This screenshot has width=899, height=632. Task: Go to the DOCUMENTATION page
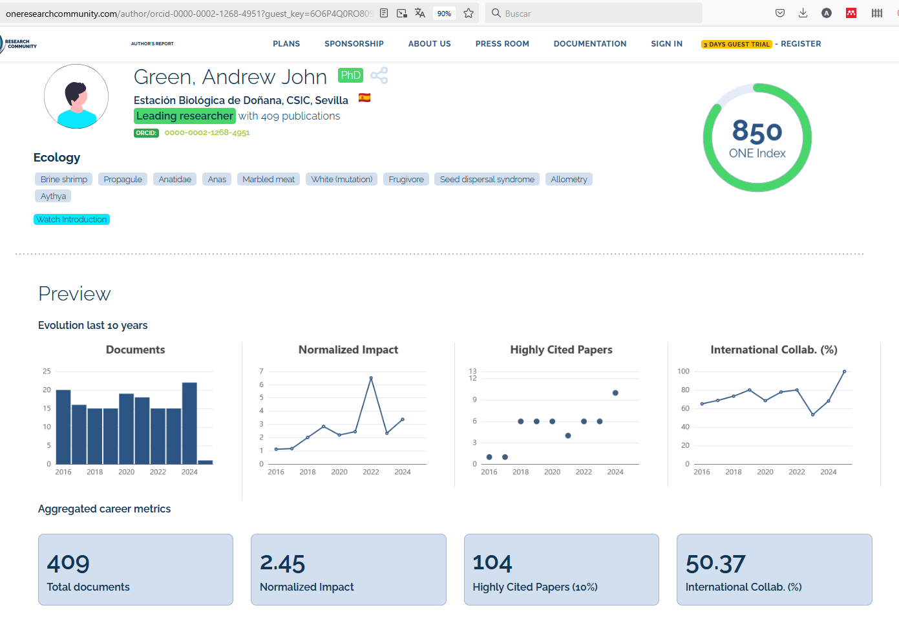(589, 44)
